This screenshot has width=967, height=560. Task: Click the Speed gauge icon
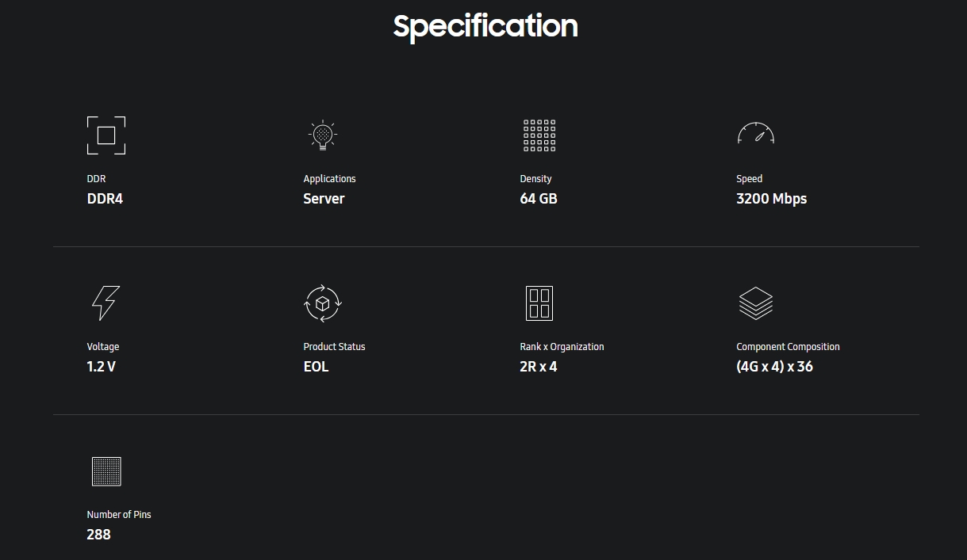pos(755,133)
